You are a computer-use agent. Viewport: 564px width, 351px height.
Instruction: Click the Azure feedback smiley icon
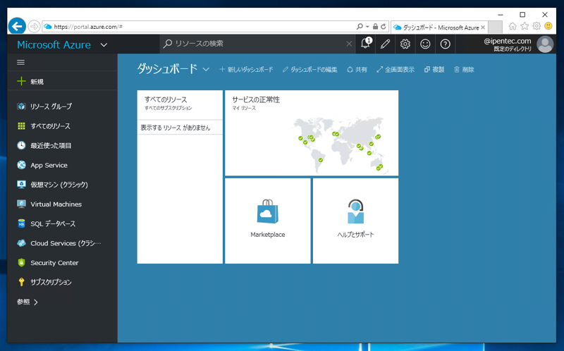click(425, 44)
